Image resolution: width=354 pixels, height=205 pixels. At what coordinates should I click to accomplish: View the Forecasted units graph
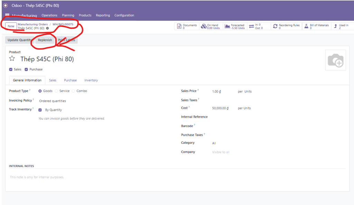[235, 26]
